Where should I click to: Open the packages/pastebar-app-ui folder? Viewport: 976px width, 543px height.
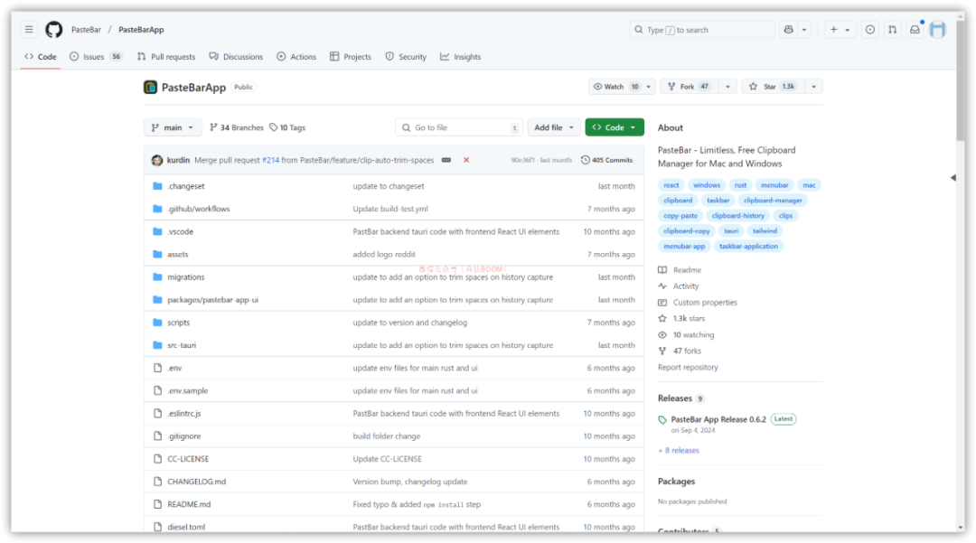(213, 300)
